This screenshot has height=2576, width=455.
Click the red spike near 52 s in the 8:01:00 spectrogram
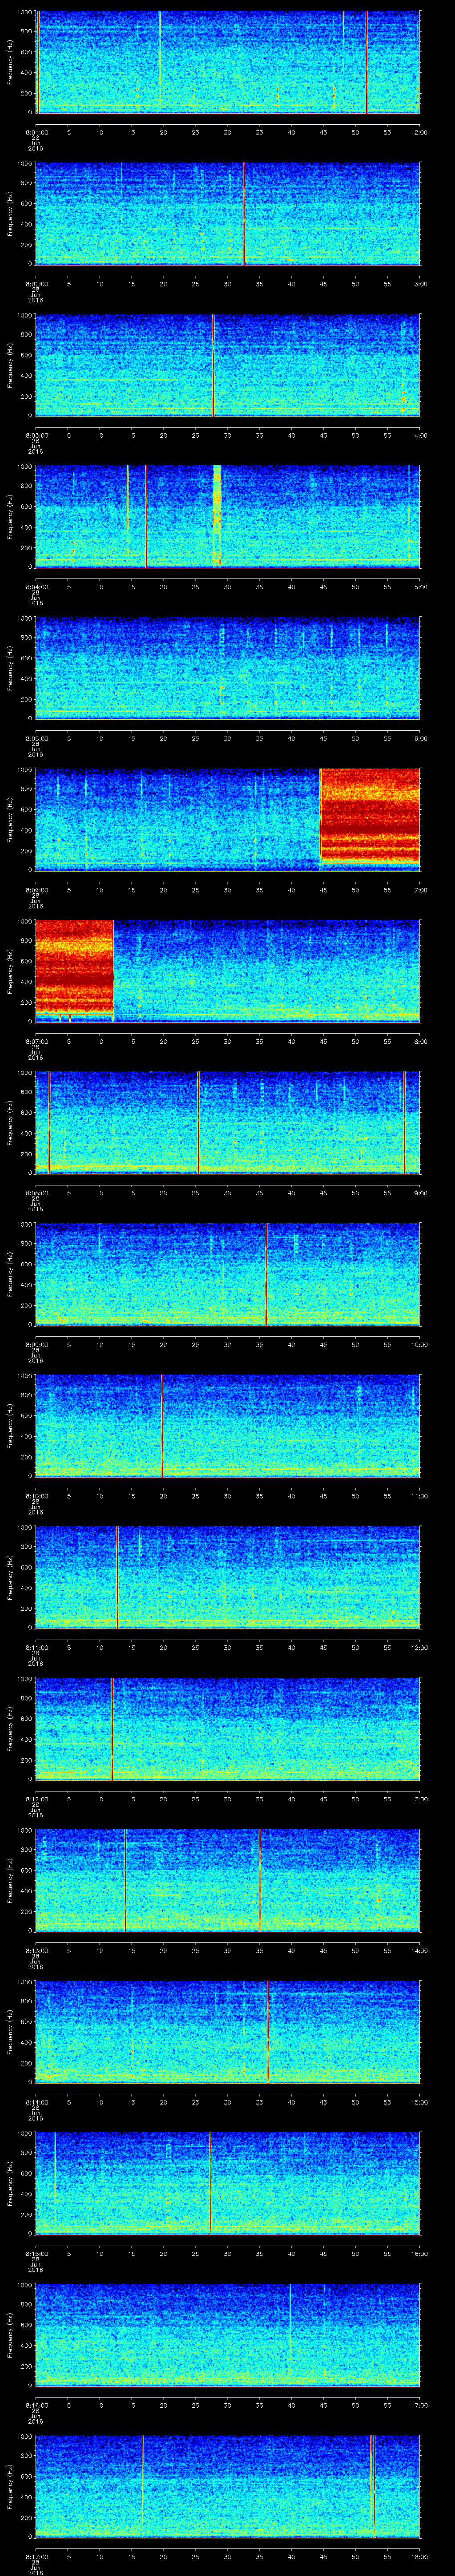(367, 62)
